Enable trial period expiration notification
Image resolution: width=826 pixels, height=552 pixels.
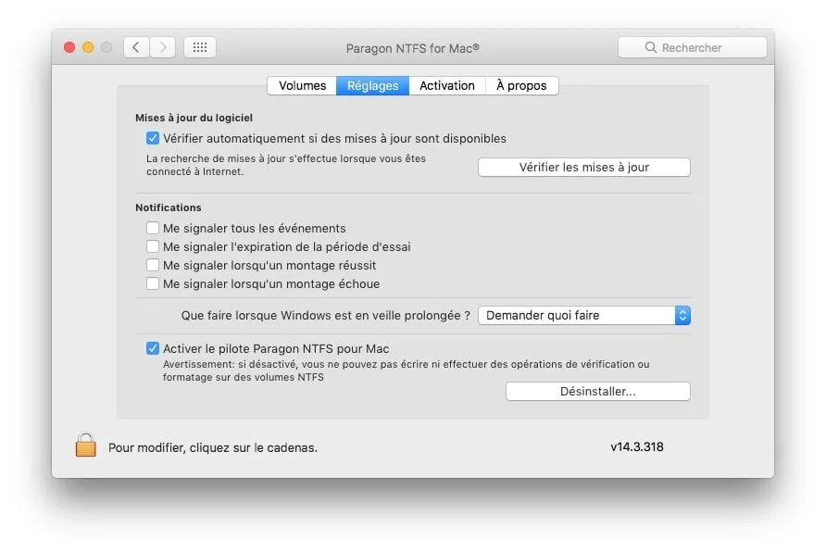point(153,246)
